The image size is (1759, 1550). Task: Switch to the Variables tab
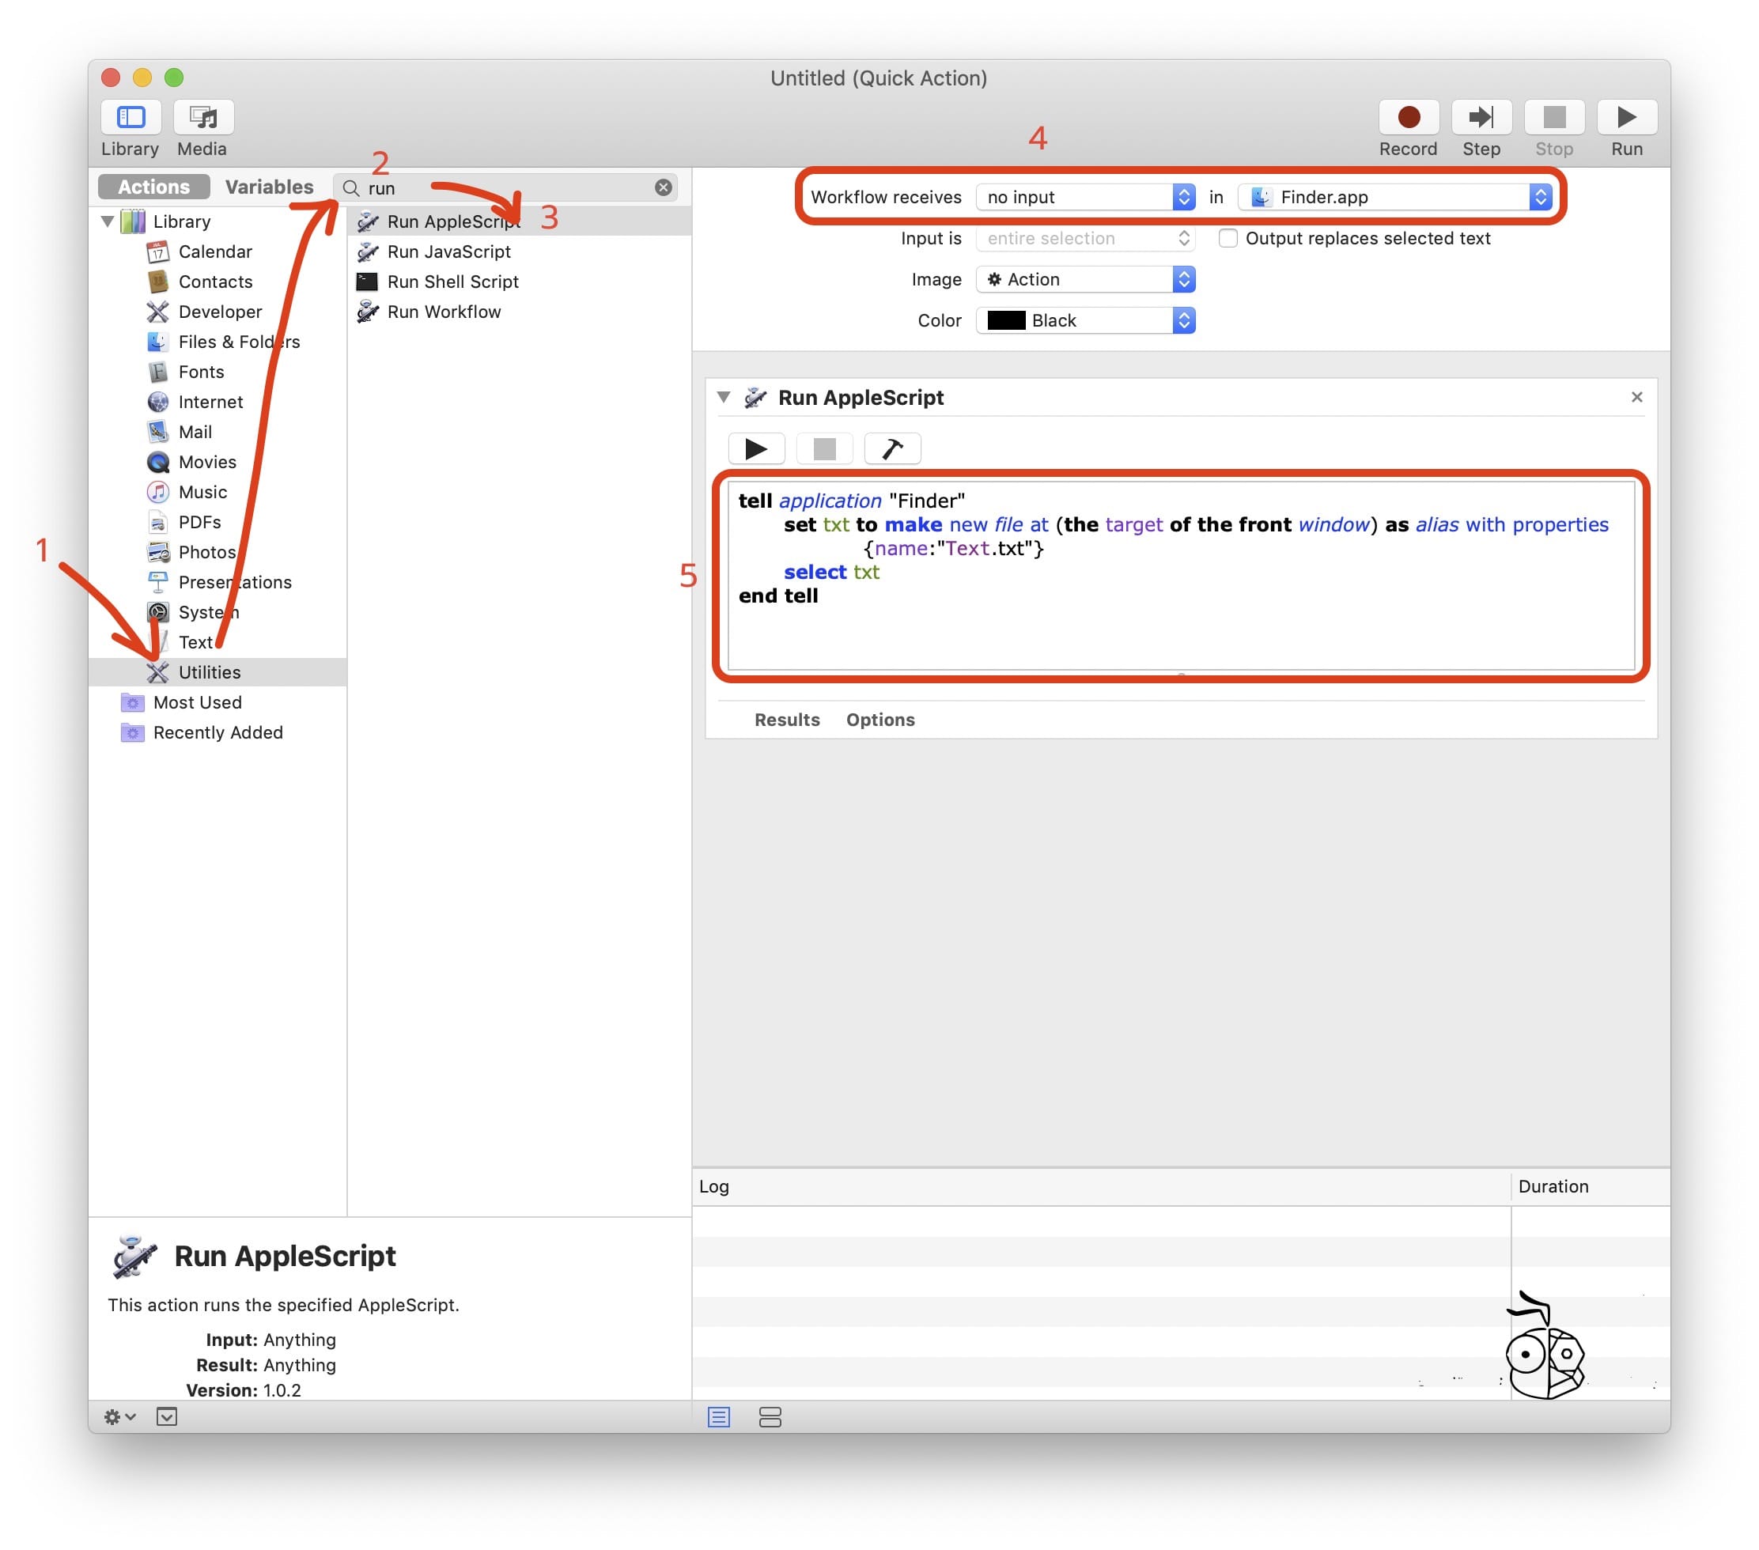pos(268,186)
